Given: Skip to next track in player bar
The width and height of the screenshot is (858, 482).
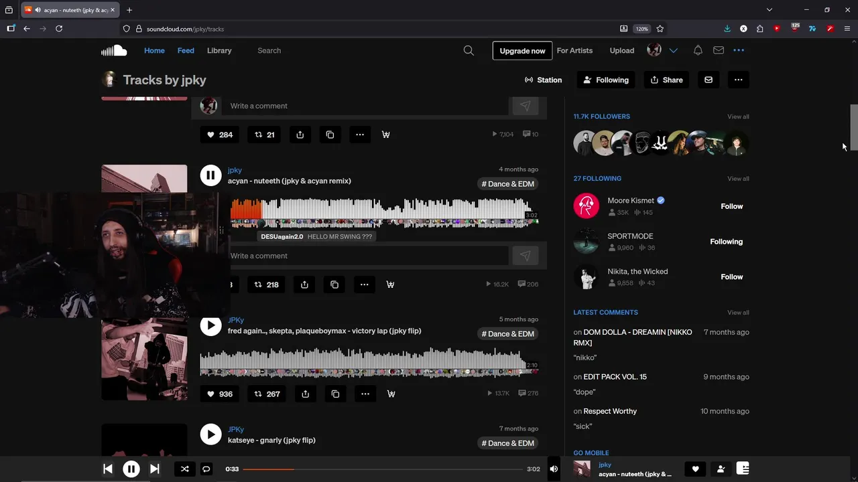Looking at the screenshot, I should point(154,469).
